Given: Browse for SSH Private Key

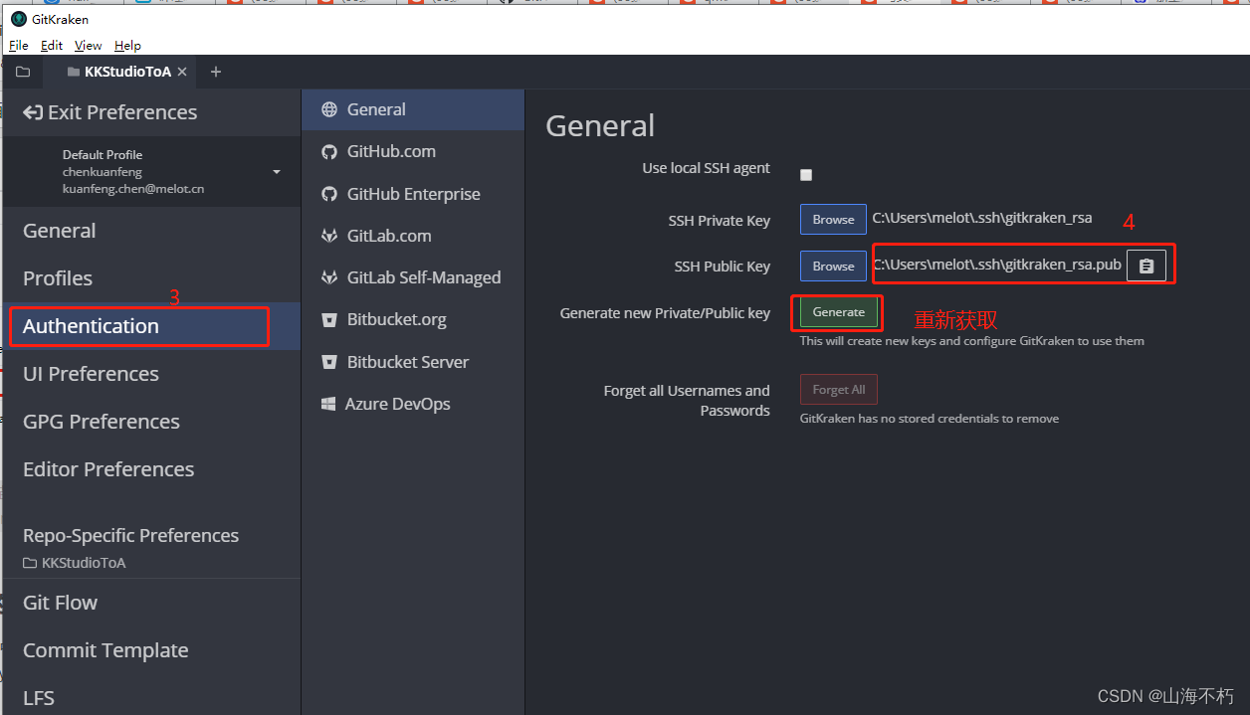Looking at the screenshot, I should [833, 220].
